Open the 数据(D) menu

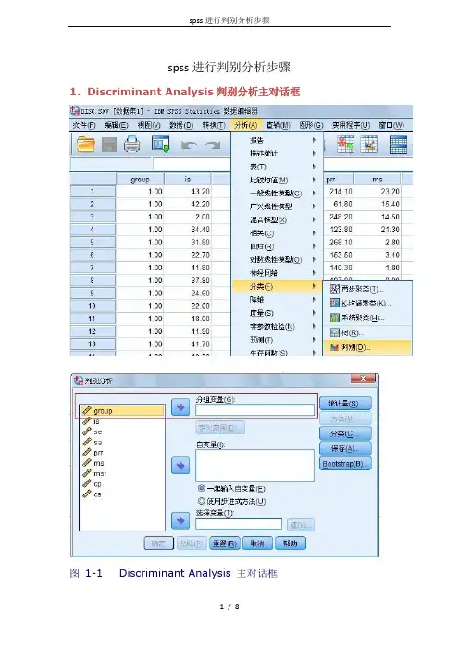point(181,125)
